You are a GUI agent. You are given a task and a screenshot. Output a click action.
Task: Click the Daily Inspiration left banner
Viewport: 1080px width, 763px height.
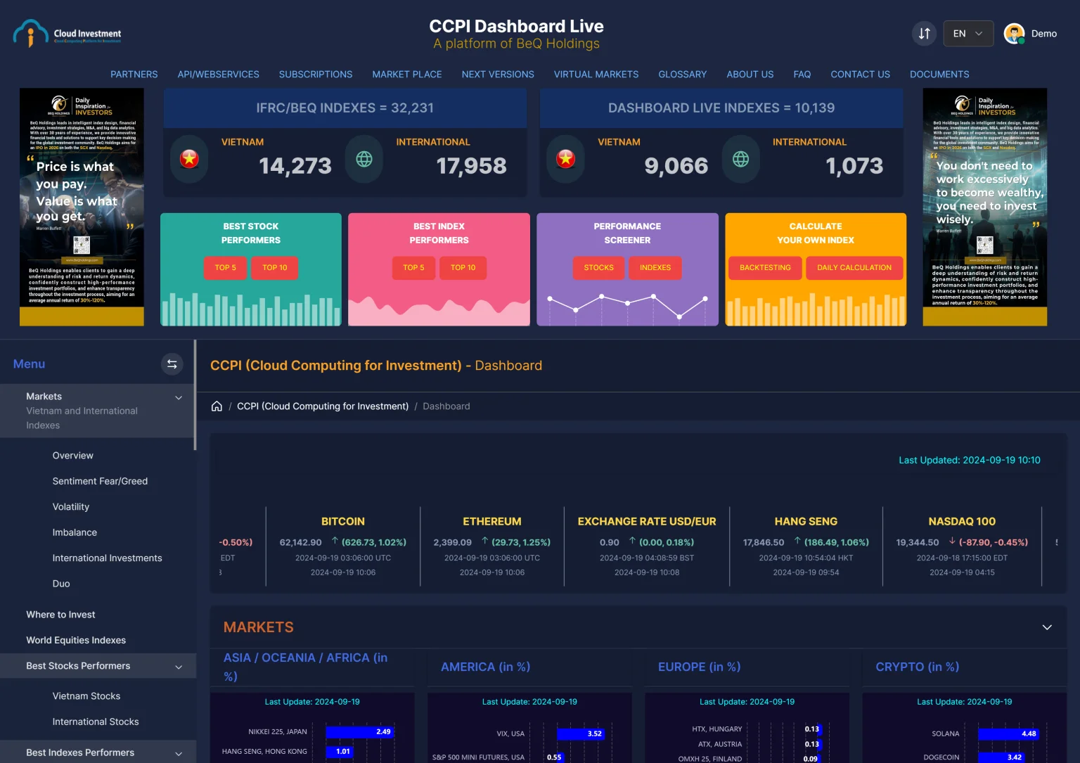pos(82,207)
